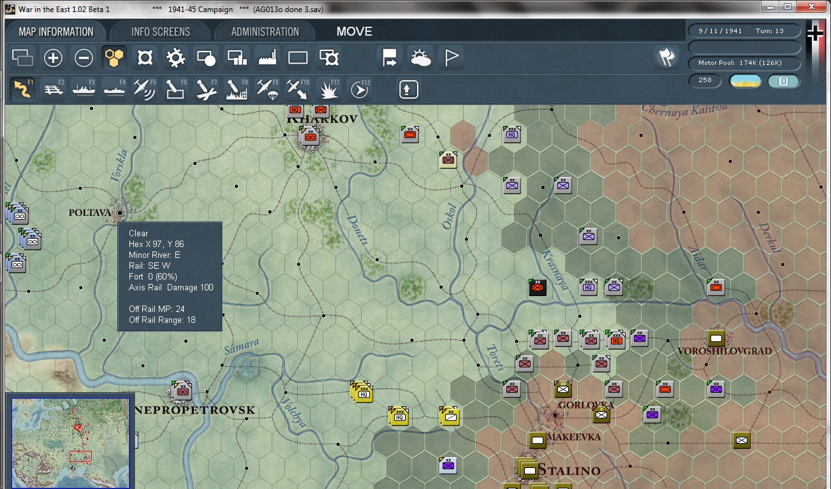Image resolution: width=831 pixels, height=489 pixels.
Task: Click the MOVE mode label
Action: point(354,31)
